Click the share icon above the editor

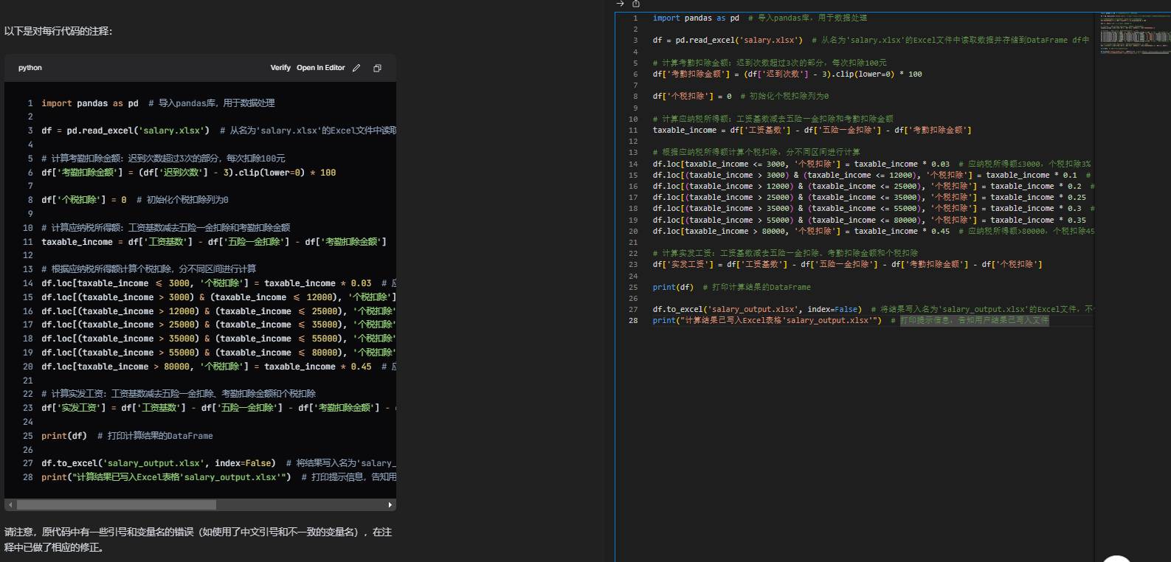(636, 4)
